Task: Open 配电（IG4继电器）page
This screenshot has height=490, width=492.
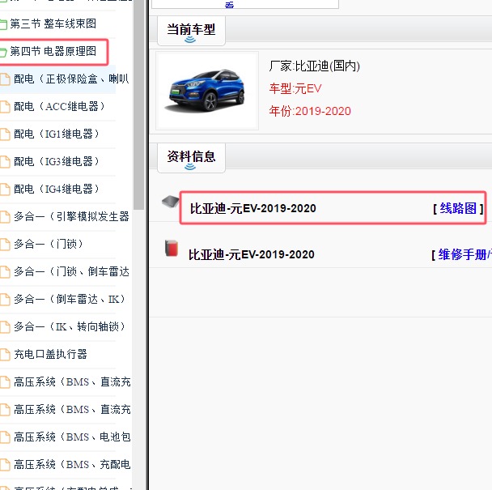Action: pos(57,189)
